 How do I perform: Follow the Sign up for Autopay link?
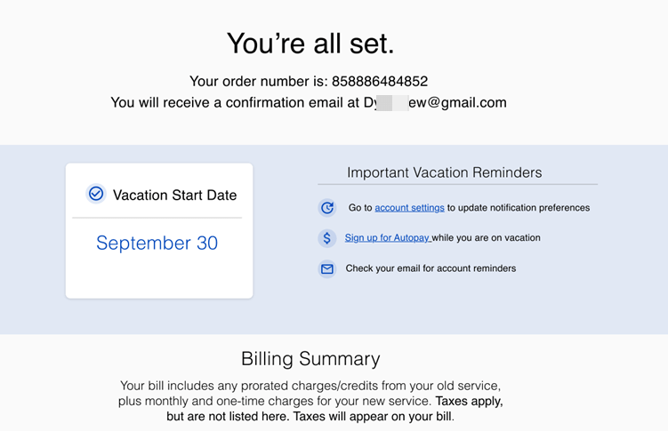tap(387, 238)
